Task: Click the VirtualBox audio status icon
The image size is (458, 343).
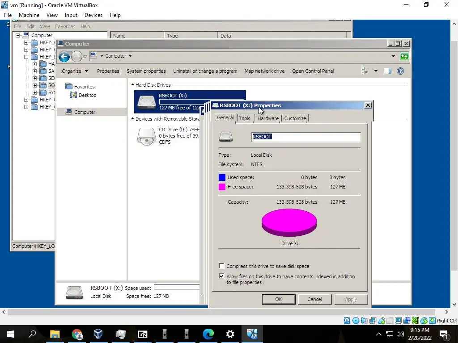Action: [364, 321]
